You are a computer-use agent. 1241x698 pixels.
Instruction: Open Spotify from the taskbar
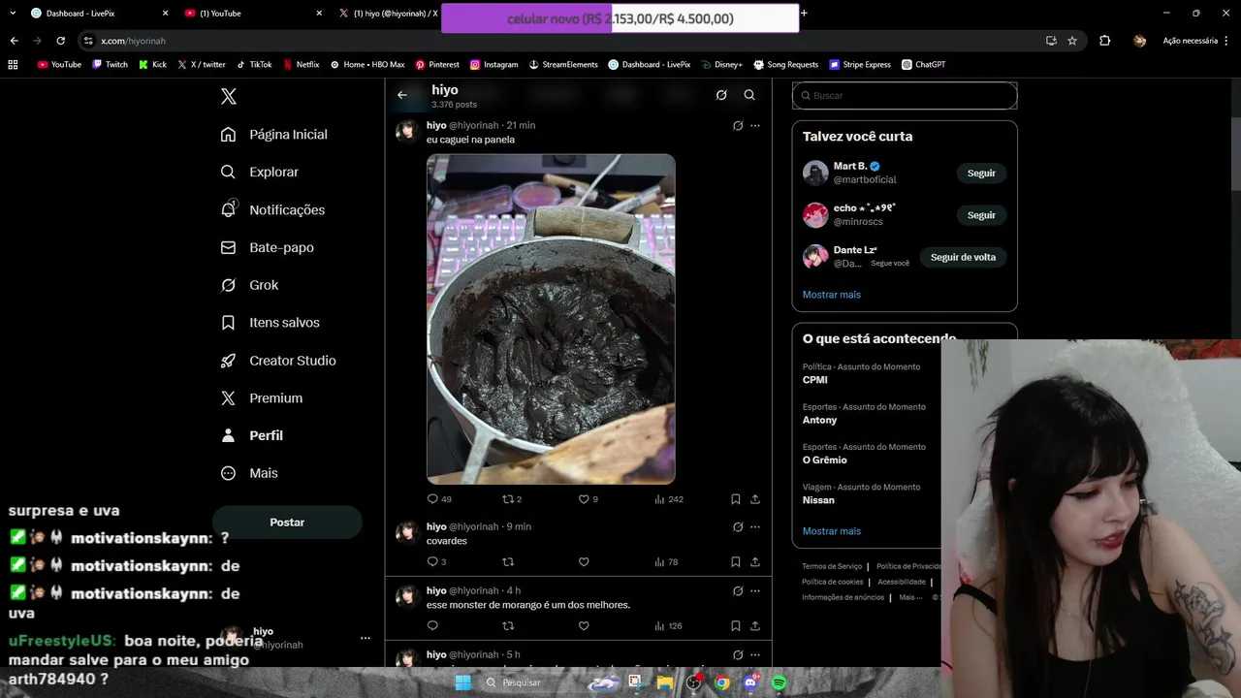click(780, 682)
